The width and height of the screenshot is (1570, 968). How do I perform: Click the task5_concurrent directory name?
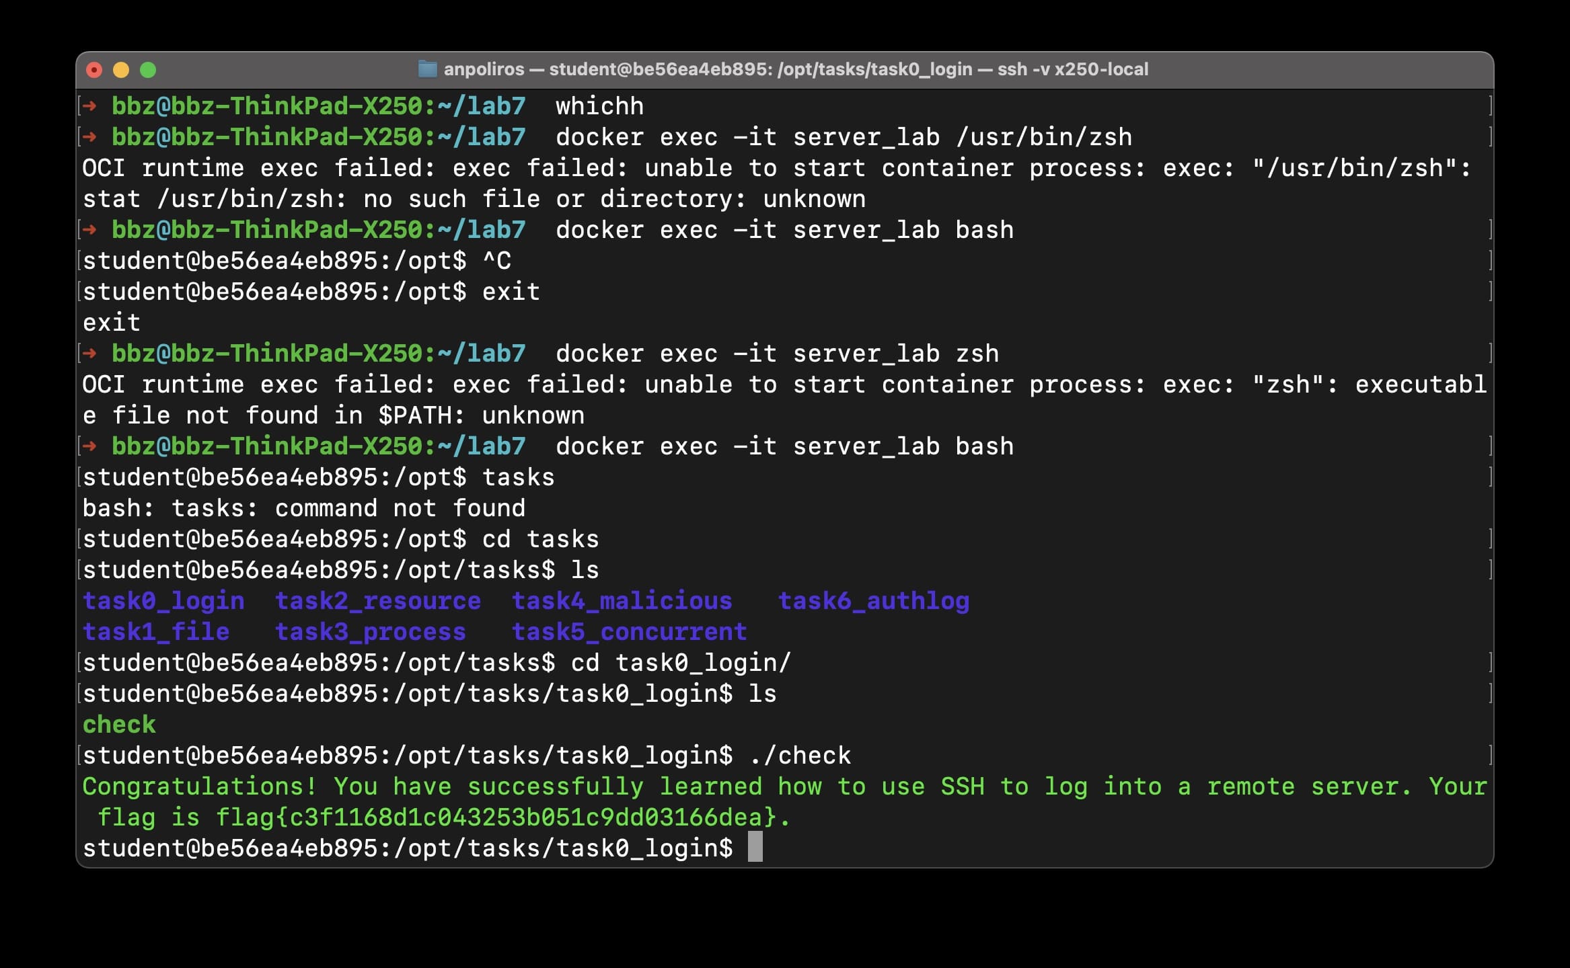pyautogui.click(x=629, y=632)
